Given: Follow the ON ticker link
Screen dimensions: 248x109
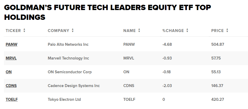Looking at the screenshot, I should click(x=9, y=72).
